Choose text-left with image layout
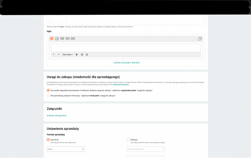The height and width of the screenshot is (158, 251). 68,39
